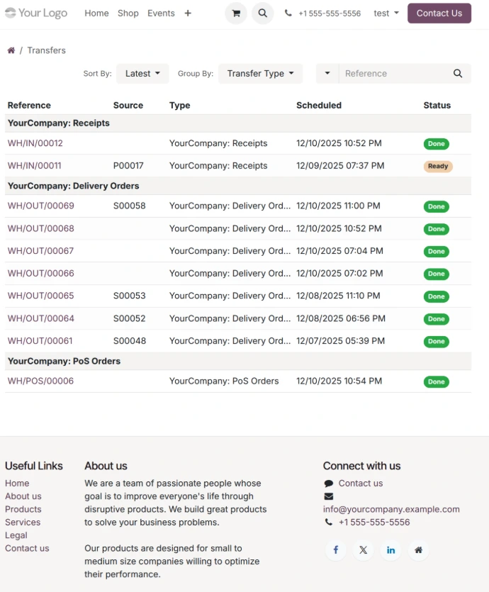This screenshot has height=592, width=489.
Task: Open the X (Twitter) social icon
Action: [363, 550]
